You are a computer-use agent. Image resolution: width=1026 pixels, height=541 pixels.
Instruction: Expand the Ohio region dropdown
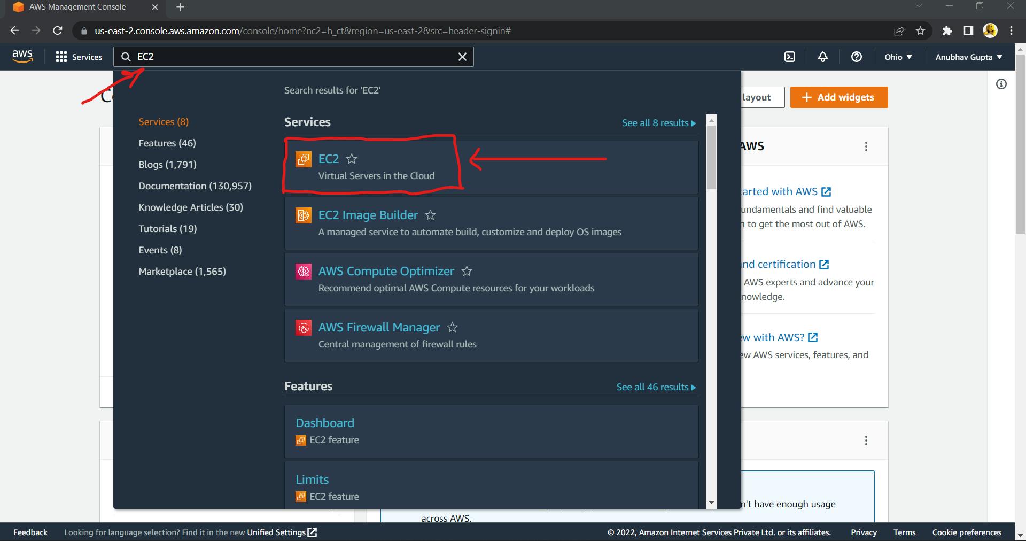click(898, 57)
